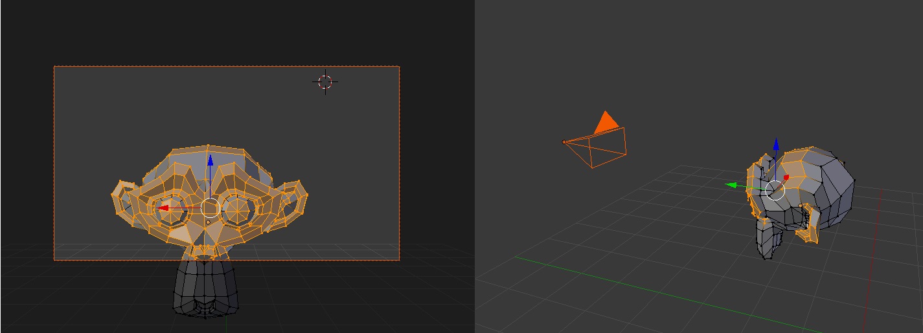Grab the red X-axis arrow in the right viewport
This screenshot has height=333, width=923.
tap(786, 178)
